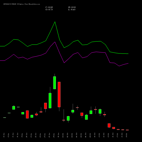Select the green candle for 11 Feb

pos(100,111)
